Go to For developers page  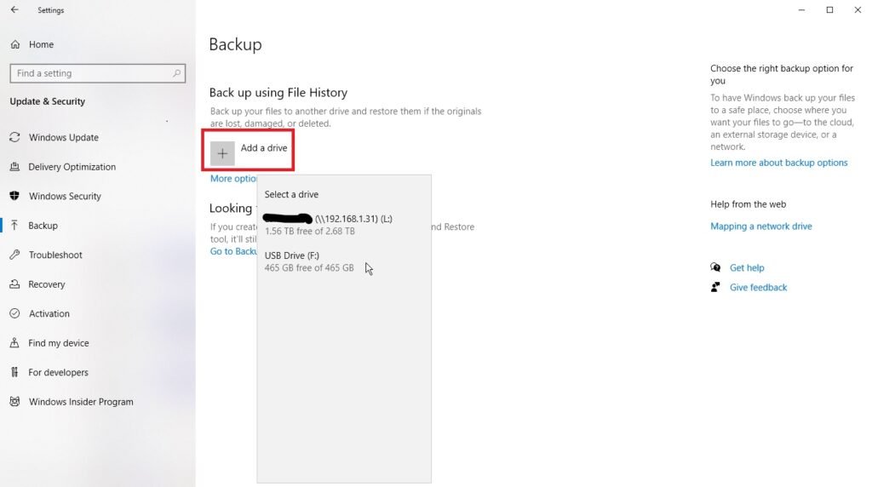[x=59, y=372]
